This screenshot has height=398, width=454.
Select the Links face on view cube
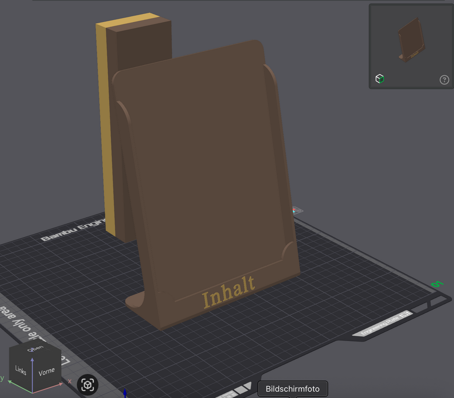(x=20, y=370)
